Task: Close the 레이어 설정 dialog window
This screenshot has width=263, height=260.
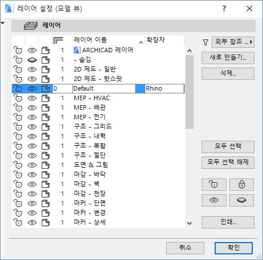Action: click(249, 8)
